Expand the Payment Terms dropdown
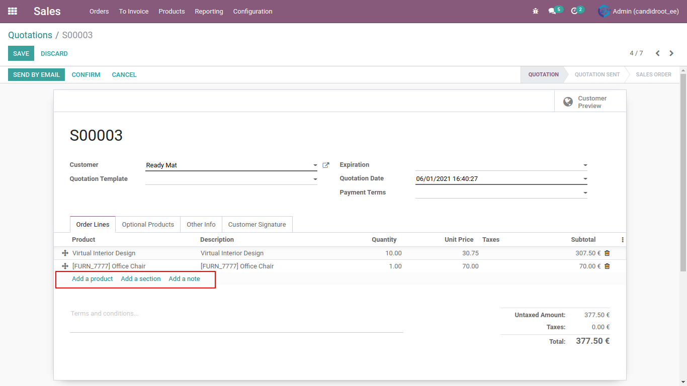This screenshot has width=687, height=386. click(585, 193)
